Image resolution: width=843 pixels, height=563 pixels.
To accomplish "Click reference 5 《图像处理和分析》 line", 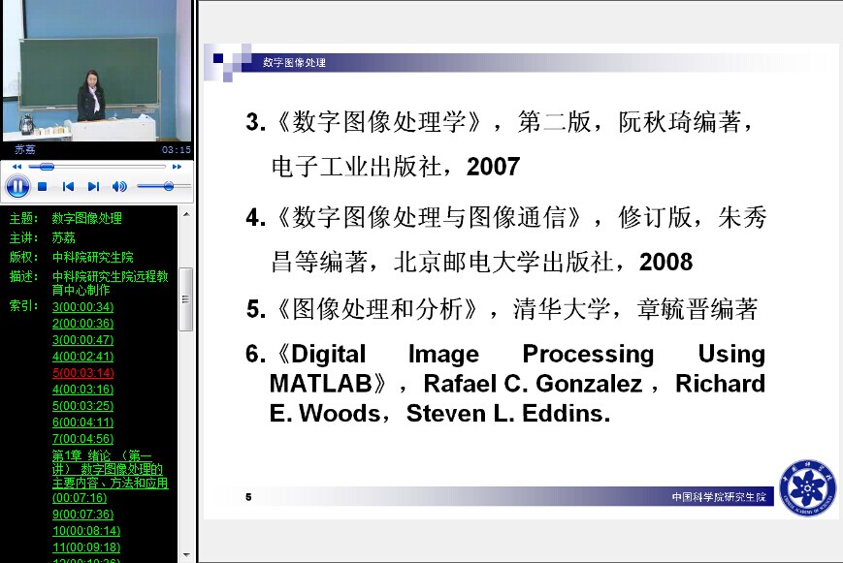I will tap(502, 309).
